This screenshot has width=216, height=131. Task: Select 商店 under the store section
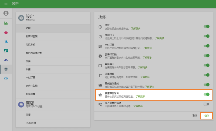[x=53, y=115]
